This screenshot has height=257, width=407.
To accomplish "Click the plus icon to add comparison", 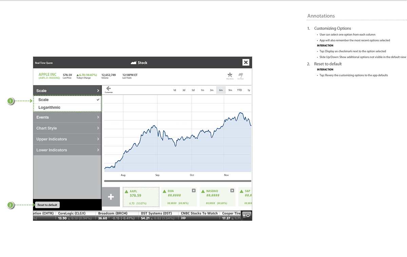I will coord(111,197).
